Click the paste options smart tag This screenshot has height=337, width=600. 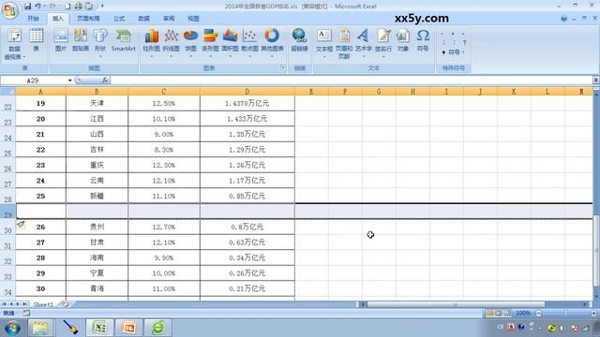21,225
